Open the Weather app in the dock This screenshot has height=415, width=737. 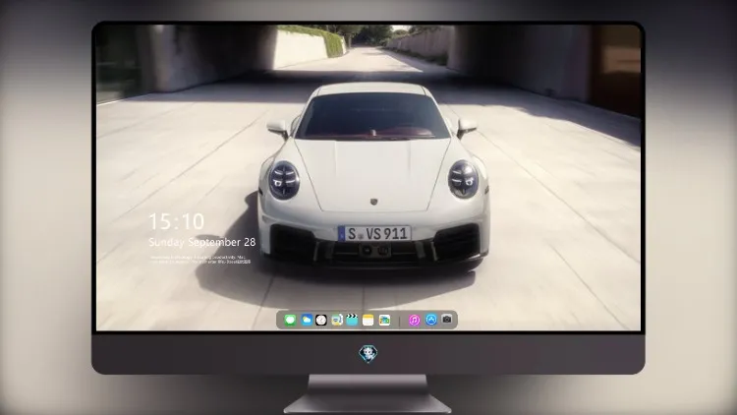pos(306,320)
